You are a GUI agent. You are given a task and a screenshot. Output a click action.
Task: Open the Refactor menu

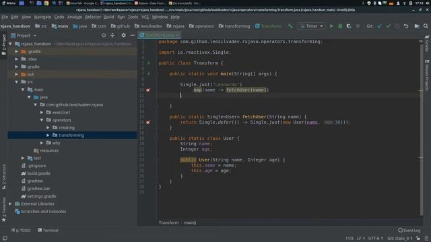[93, 17]
